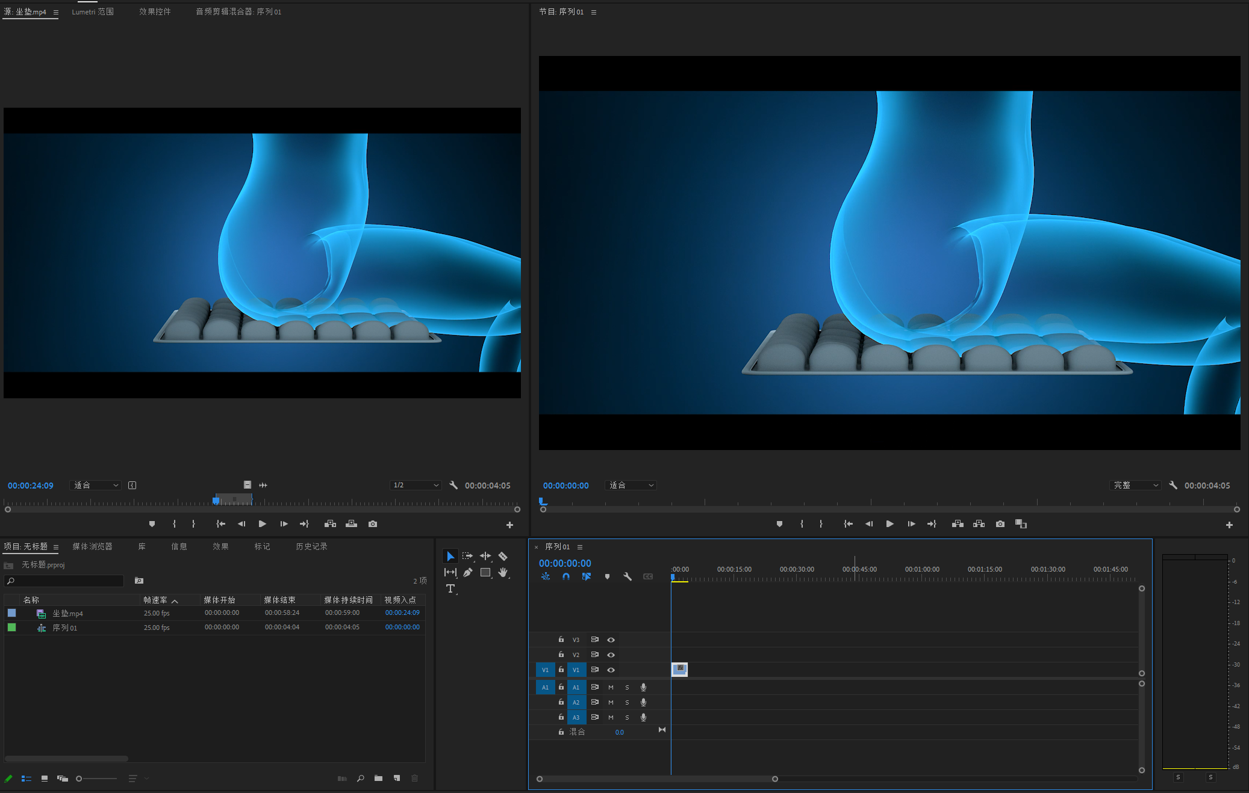Switch to the 效果控件 tab
Viewport: 1249px width, 793px height.
[155, 11]
